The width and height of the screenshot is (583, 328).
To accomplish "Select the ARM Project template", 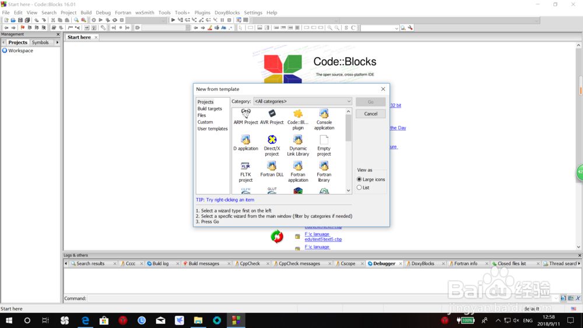I will click(x=246, y=117).
